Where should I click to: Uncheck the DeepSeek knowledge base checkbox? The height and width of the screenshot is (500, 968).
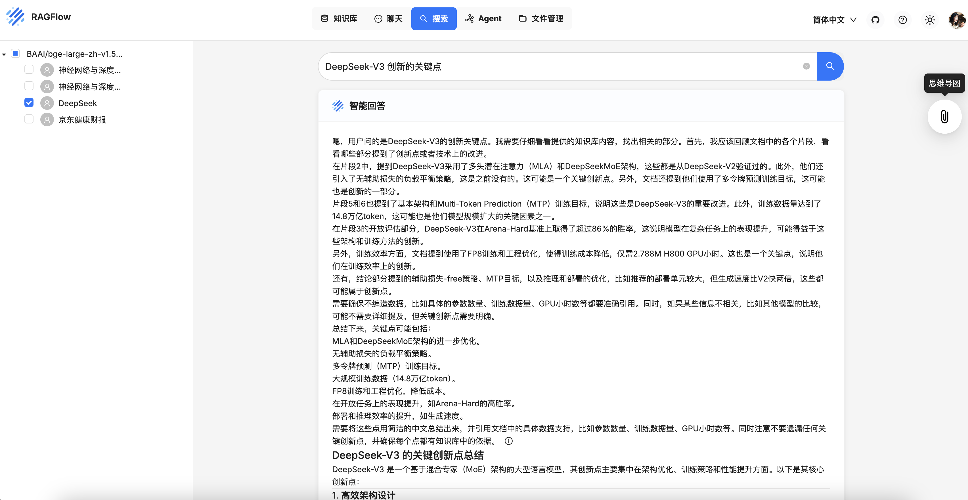coord(29,102)
